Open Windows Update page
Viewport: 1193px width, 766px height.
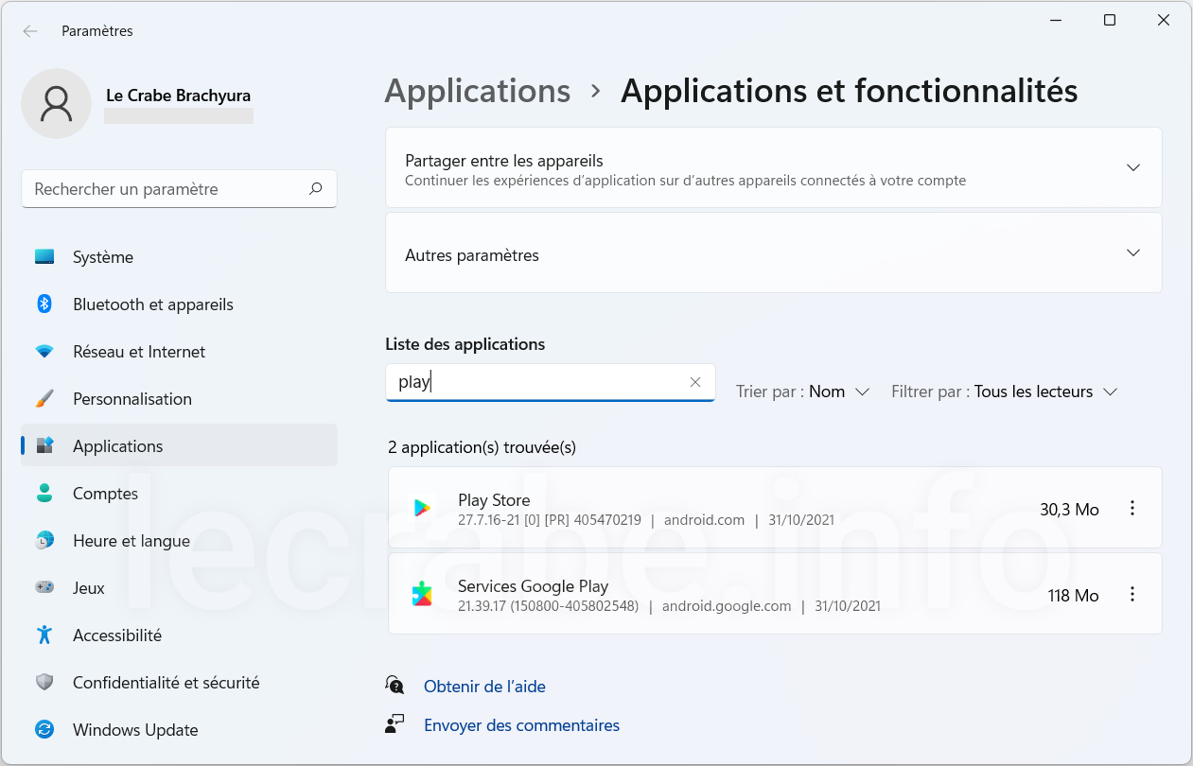(x=179, y=730)
